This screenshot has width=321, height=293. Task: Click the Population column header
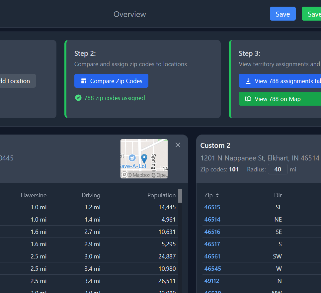click(161, 195)
